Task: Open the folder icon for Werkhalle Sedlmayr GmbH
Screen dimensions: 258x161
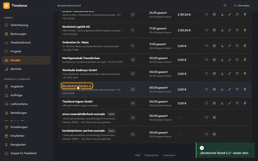Action: pos(206,74)
